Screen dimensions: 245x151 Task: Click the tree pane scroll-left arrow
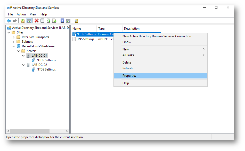8,131
